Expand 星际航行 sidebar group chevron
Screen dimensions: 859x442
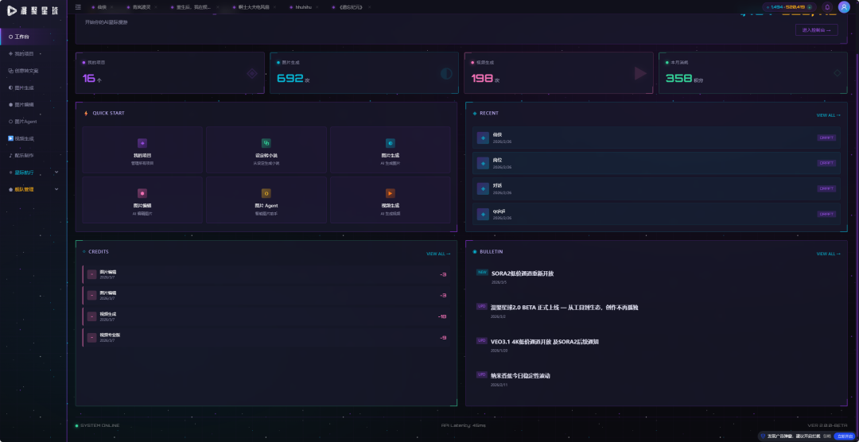[56, 172]
